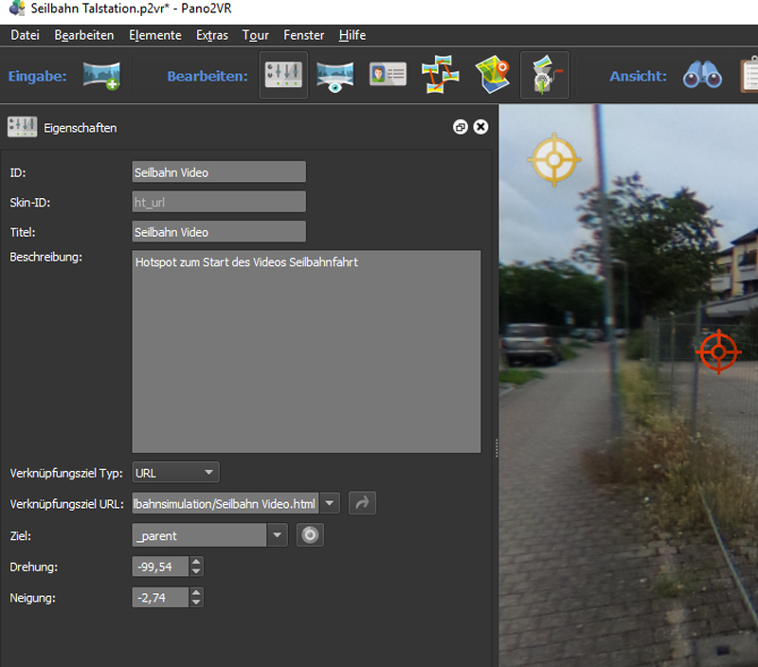Open the user data ID card icon

387,76
